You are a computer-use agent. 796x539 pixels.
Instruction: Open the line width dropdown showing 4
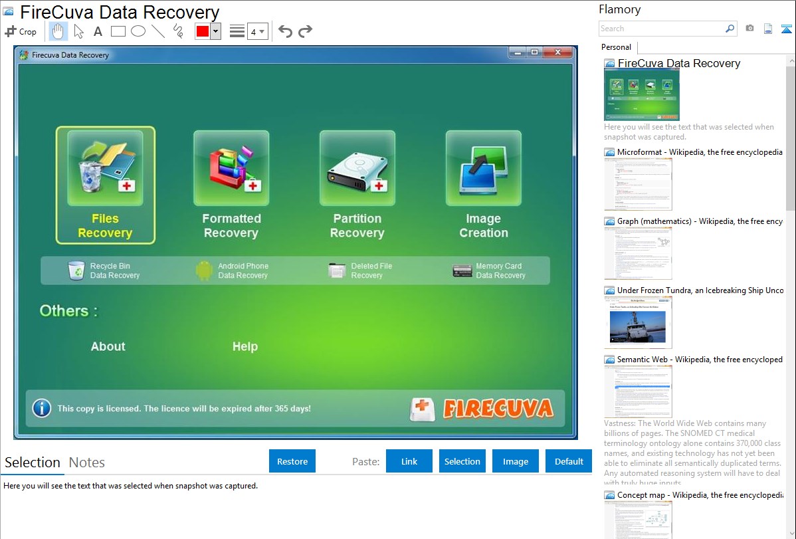click(257, 31)
